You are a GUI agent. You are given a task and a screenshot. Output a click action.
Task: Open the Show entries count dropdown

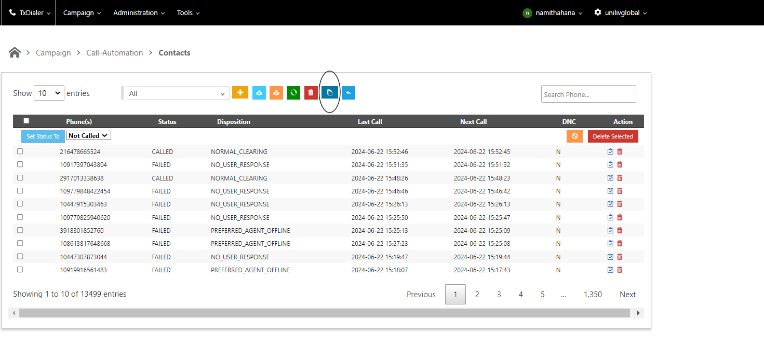[49, 93]
